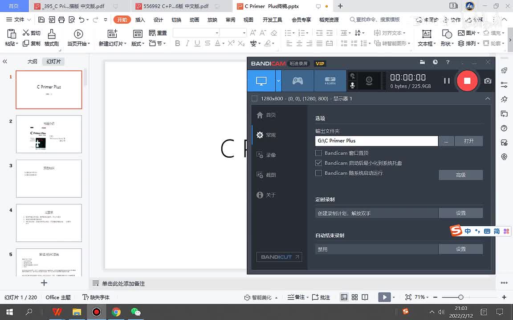Open Bandicam 截图 settings section
The width and height of the screenshot is (513, 320).
[266, 175]
